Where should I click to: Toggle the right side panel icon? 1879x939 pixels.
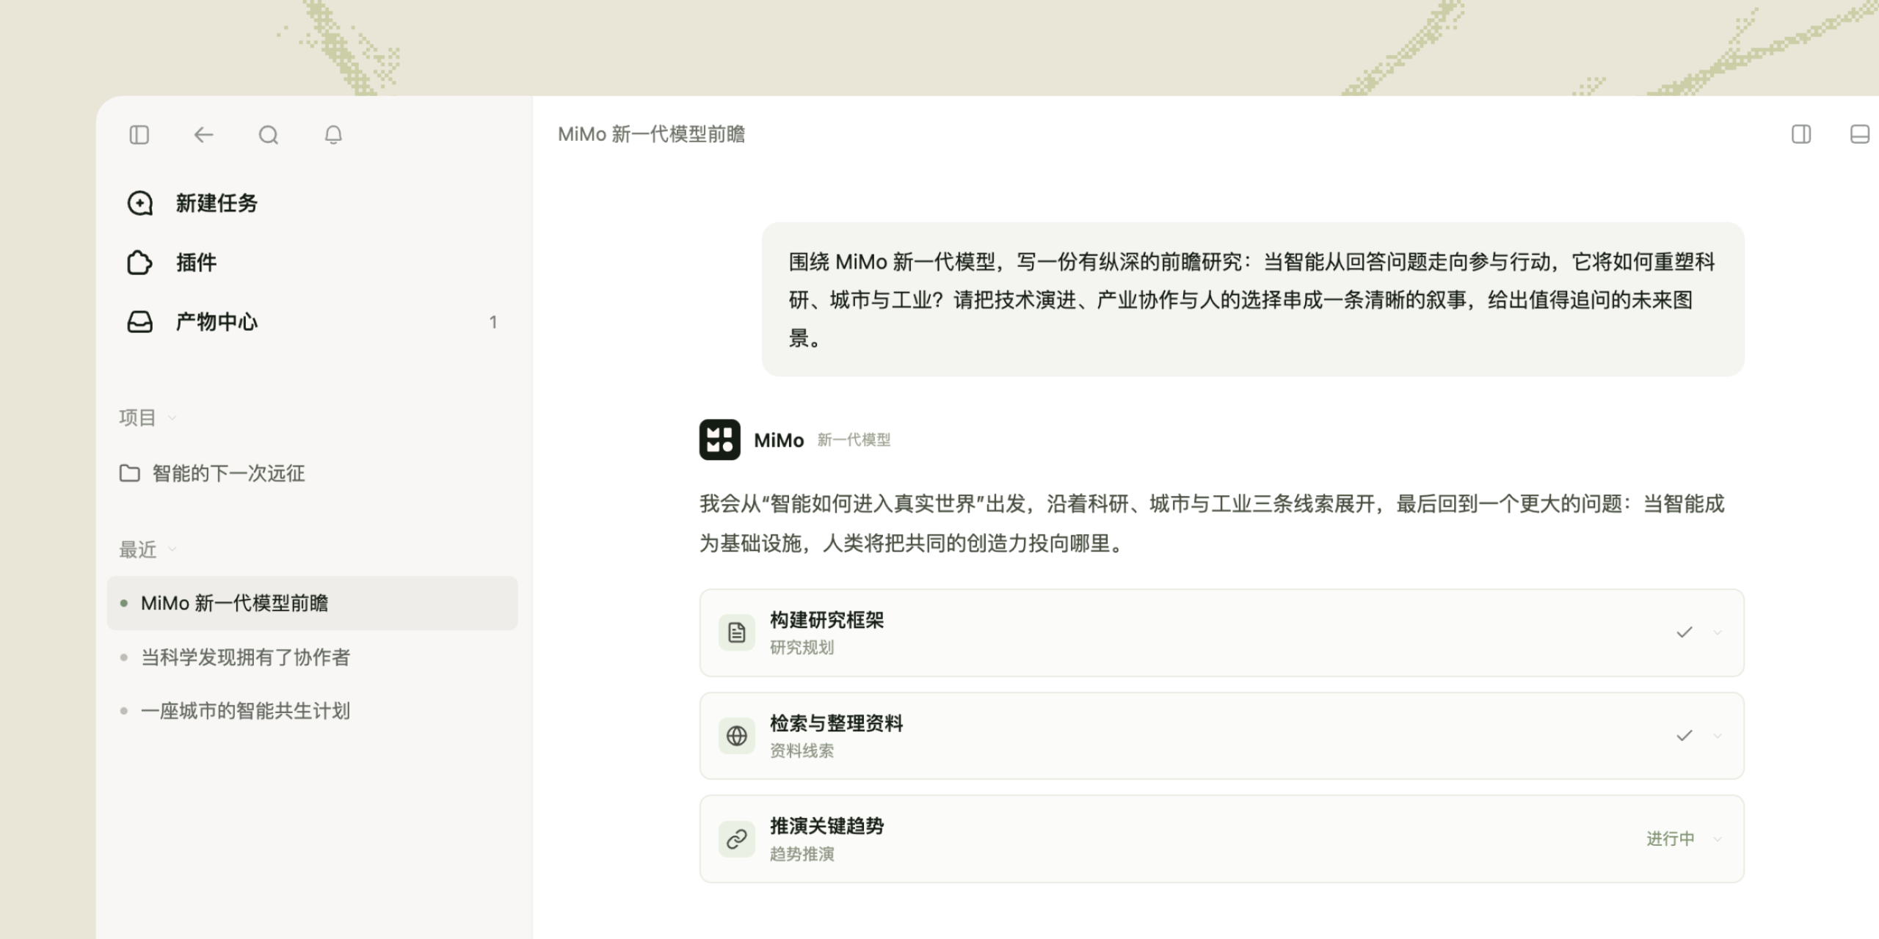(1801, 134)
